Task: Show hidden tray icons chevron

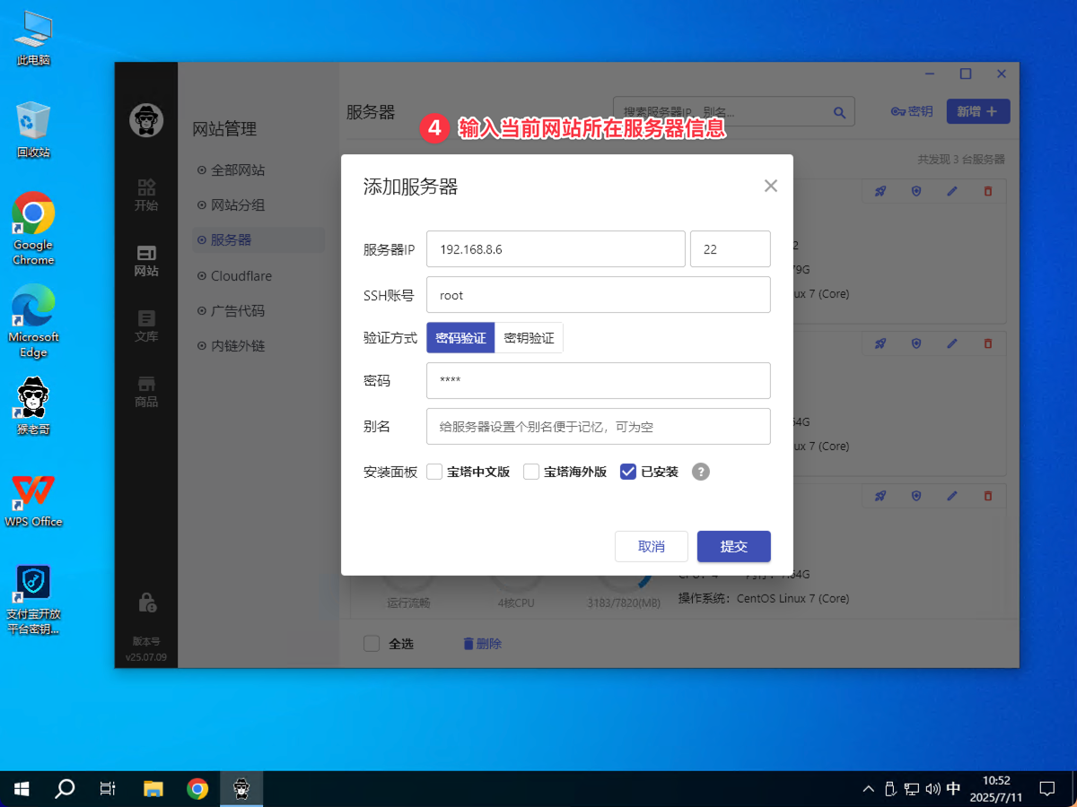Action: click(868, 789)
